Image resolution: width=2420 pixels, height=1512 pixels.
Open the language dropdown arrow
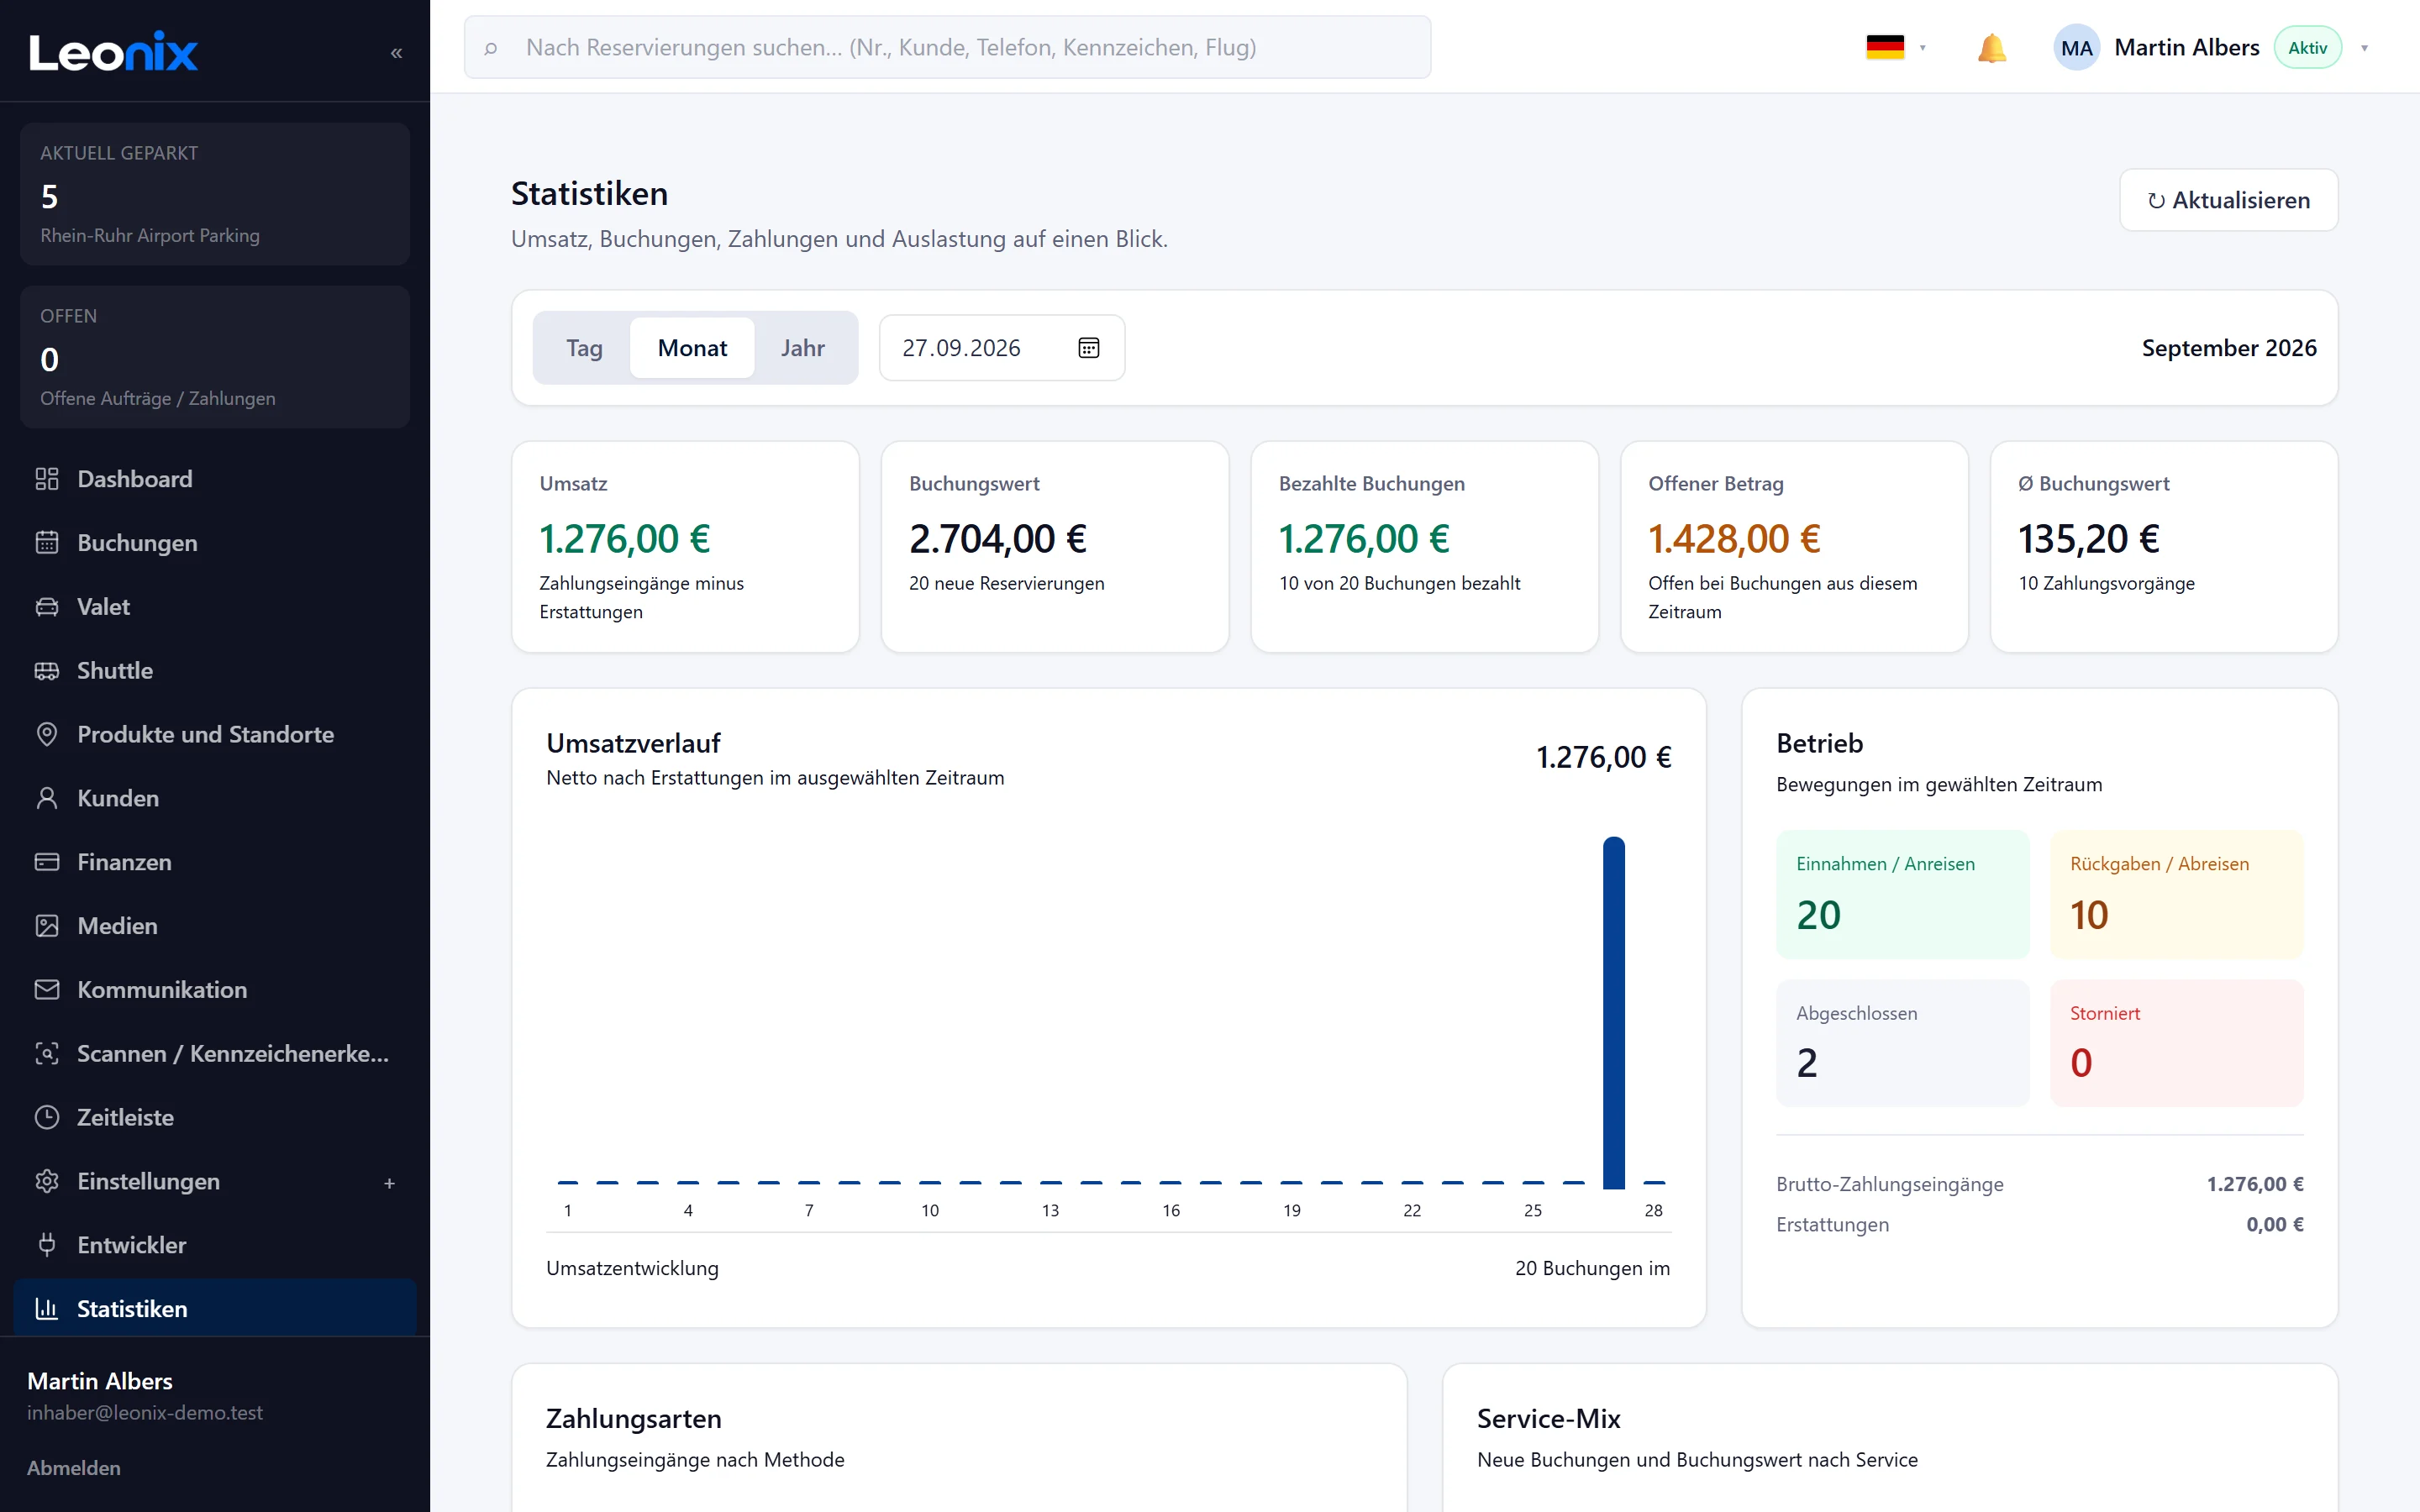click(1922, 48)
